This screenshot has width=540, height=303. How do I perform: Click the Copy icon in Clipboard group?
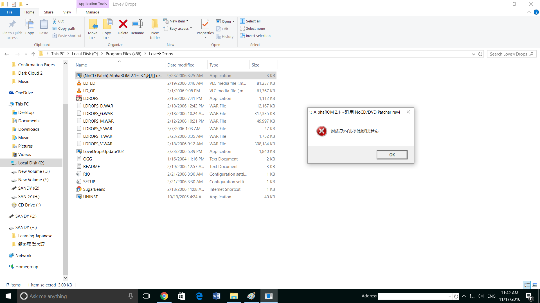(x=30, y=24)
